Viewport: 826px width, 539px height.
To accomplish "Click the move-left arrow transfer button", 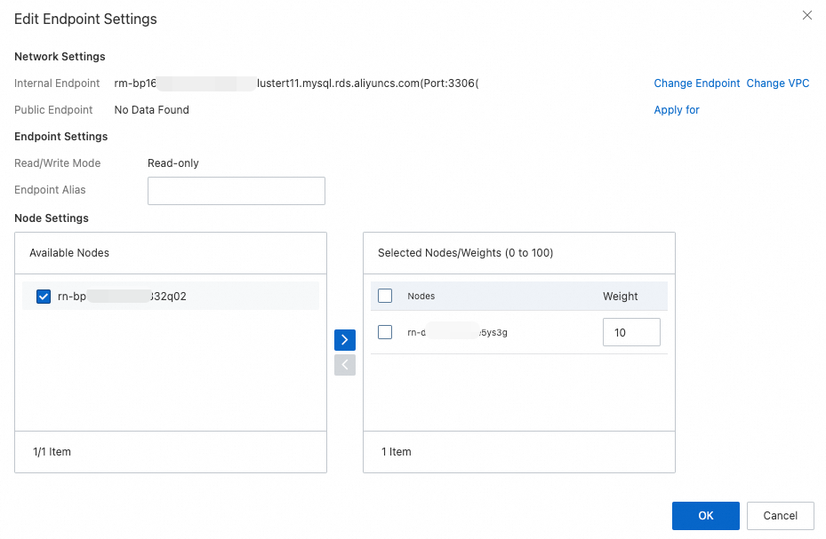I will pos(345,365).
